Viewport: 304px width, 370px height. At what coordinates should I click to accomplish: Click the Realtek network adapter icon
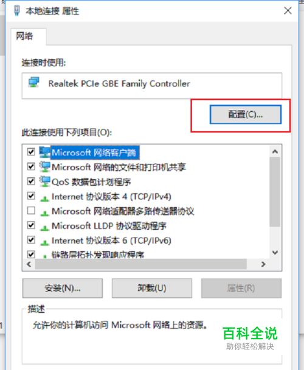tap(34, 83)
